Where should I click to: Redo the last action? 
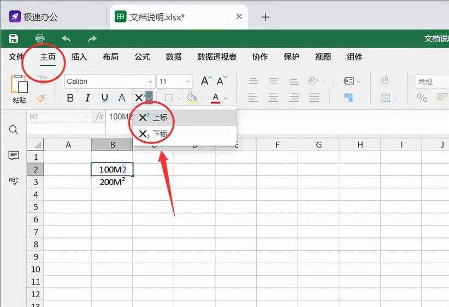point(92,38)
